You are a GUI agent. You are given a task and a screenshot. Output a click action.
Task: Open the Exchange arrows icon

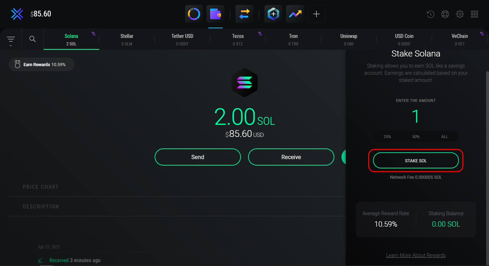click(245, 14)
